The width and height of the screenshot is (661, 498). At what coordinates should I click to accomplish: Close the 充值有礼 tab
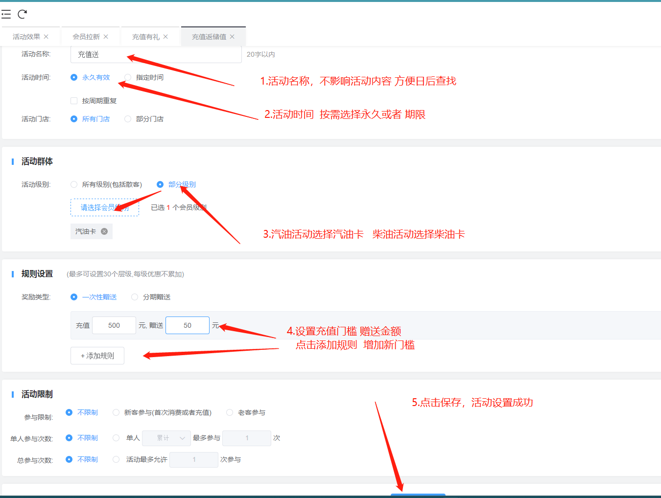pyautogui.click(x=165, y=37)
